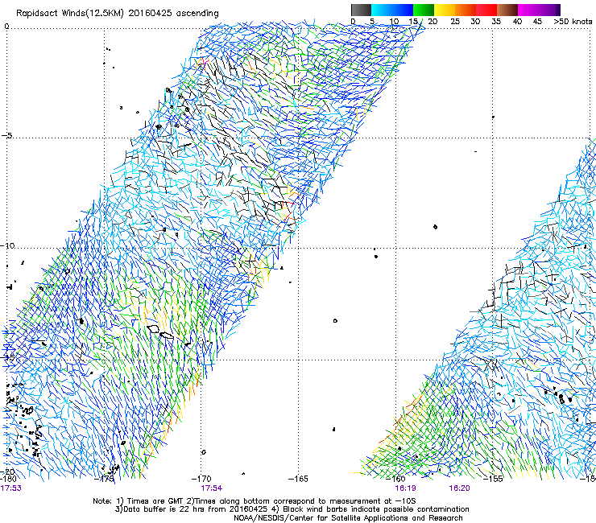This screenshot has height=523, width=596.
Task: Click the gray 0-5 knots legend swatch
Action: click(361, 10)
